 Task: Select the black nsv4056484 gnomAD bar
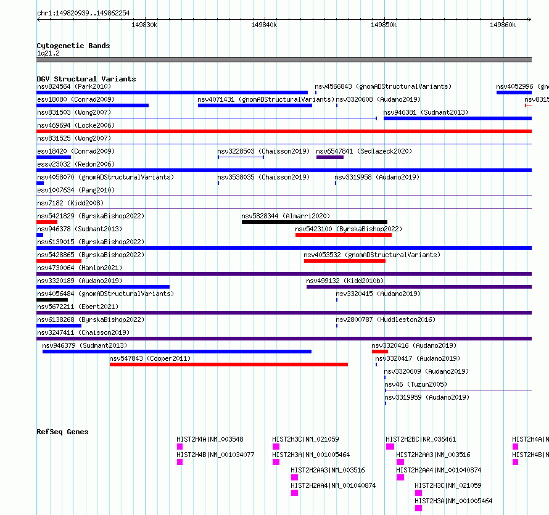coord(52,300)
